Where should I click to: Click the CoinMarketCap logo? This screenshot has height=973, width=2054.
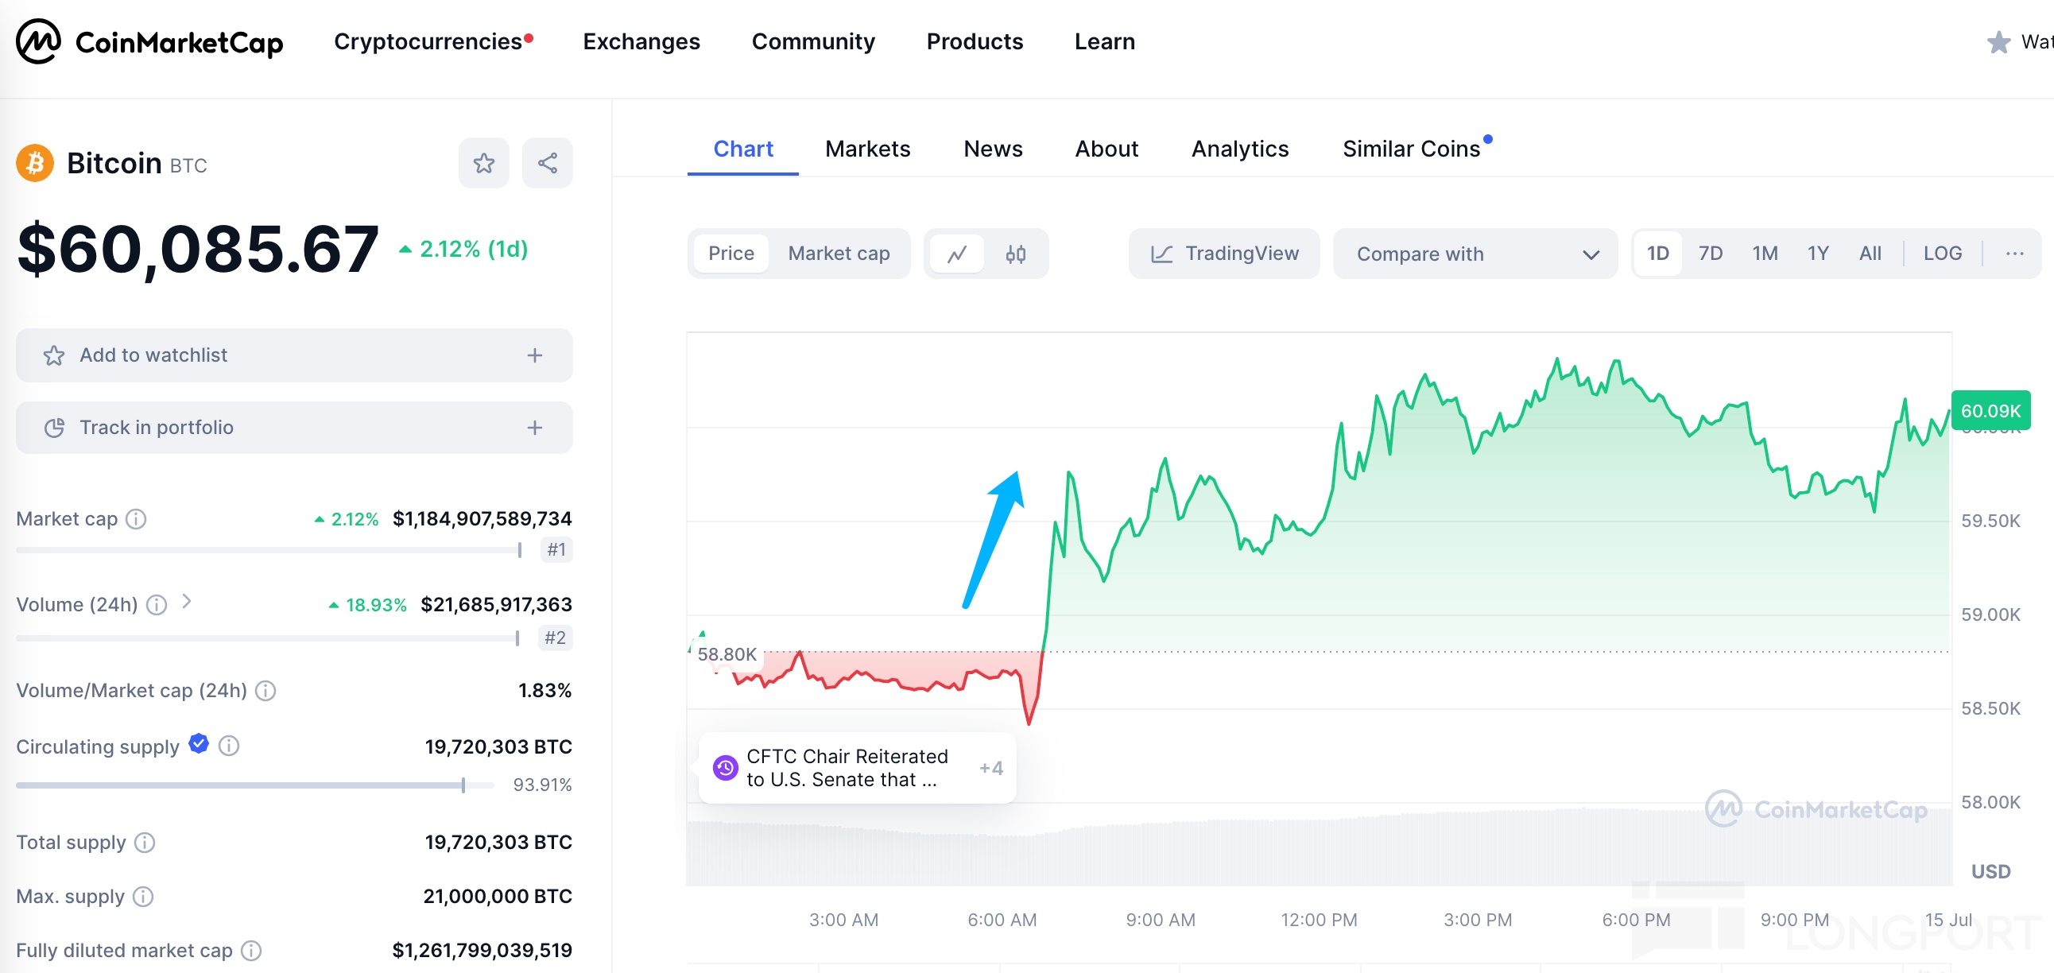point(150,41)
